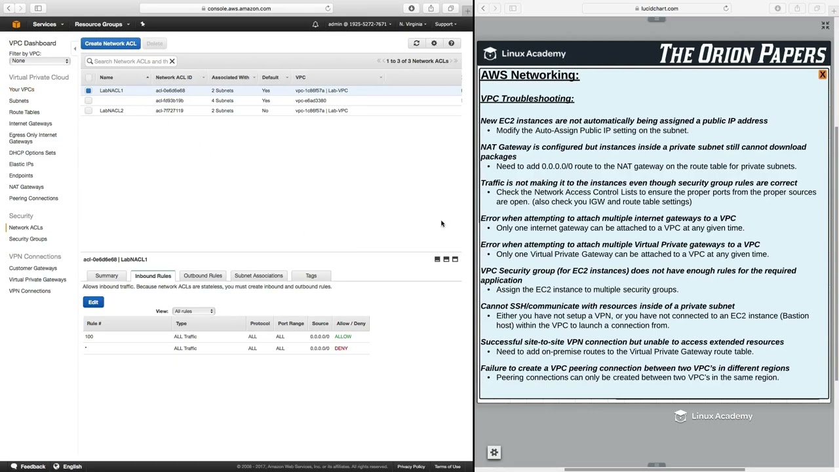The width and height of the screenshot is (839, 472).
Task: Click the pin shortcuts star icon
Action: coord(142,24)
